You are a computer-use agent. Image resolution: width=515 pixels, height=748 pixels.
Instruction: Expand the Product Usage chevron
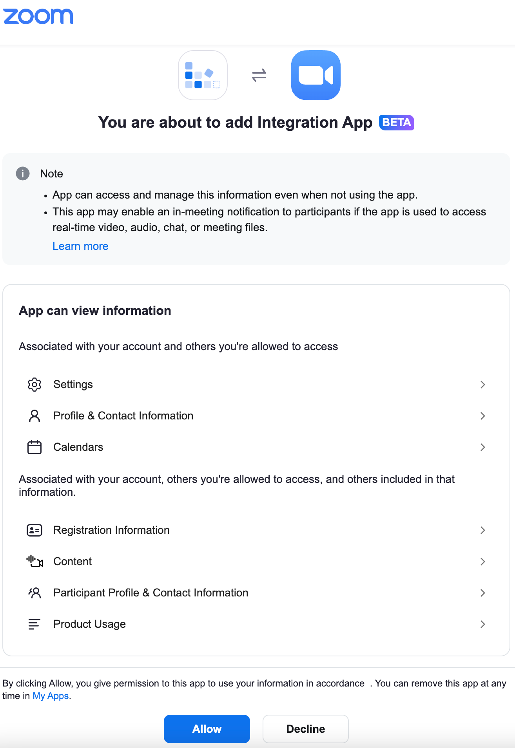click(483, 624)
